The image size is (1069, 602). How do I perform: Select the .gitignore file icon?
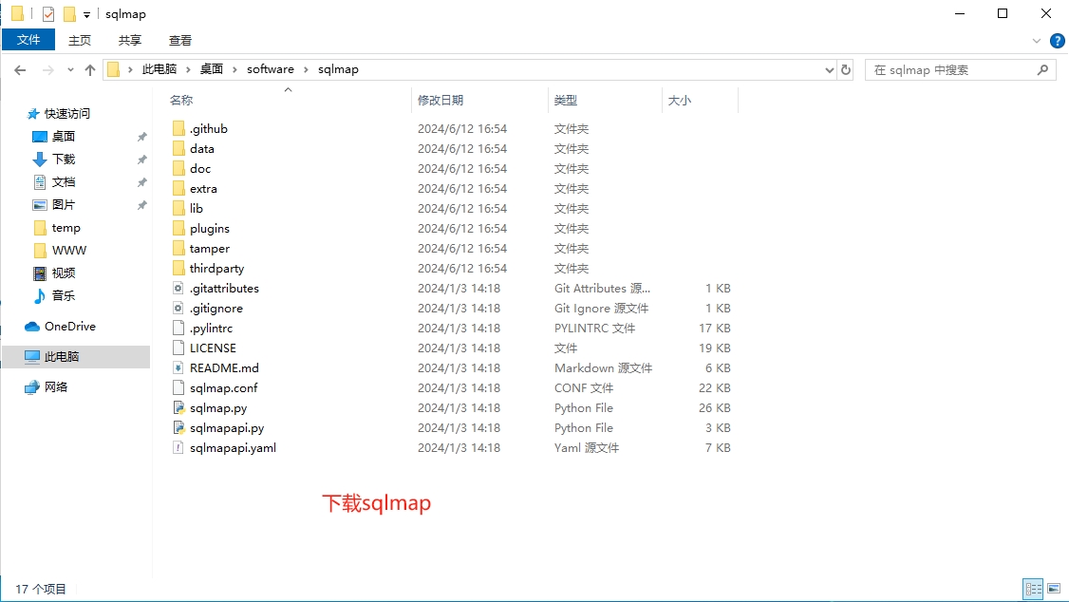[178, 309]
